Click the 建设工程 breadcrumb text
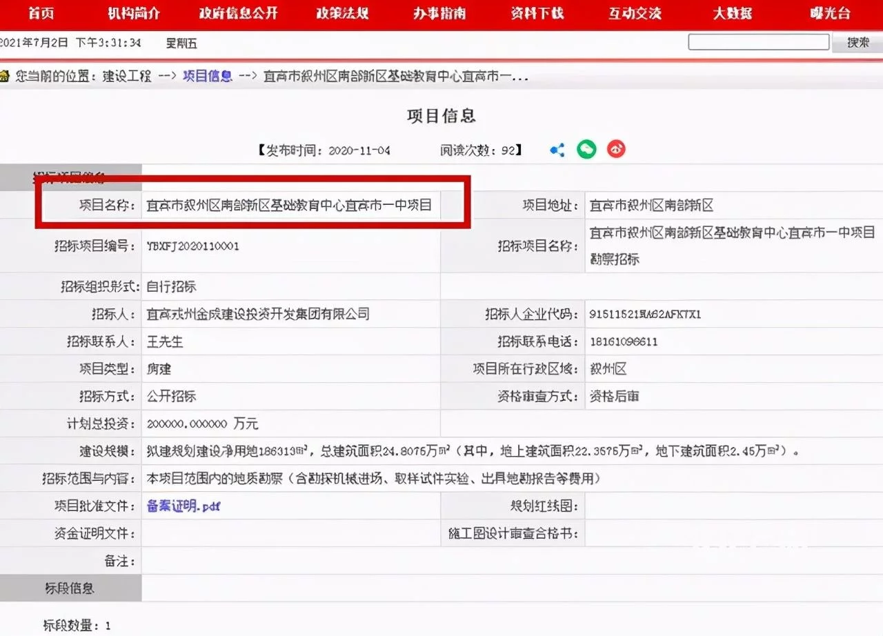The width and height of the screenshot is (883, 636). [127, 76]
